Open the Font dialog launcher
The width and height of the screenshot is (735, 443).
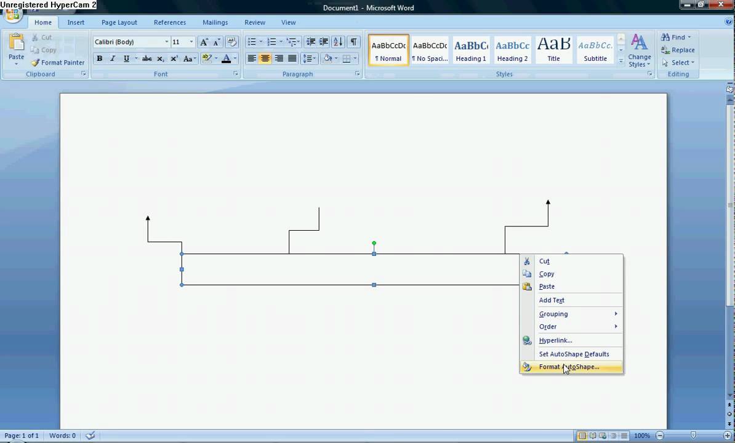(x=235, y=74)
